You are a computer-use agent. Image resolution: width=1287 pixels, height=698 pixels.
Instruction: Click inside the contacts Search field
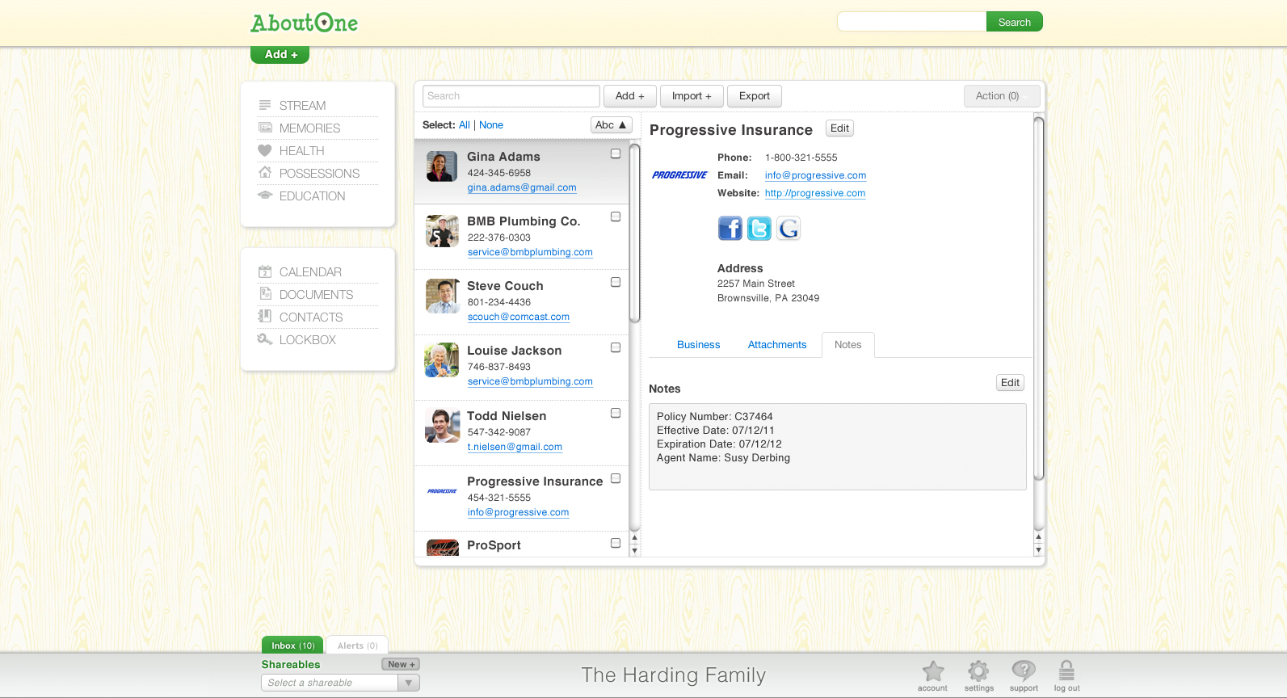click(x=511, y=96)
